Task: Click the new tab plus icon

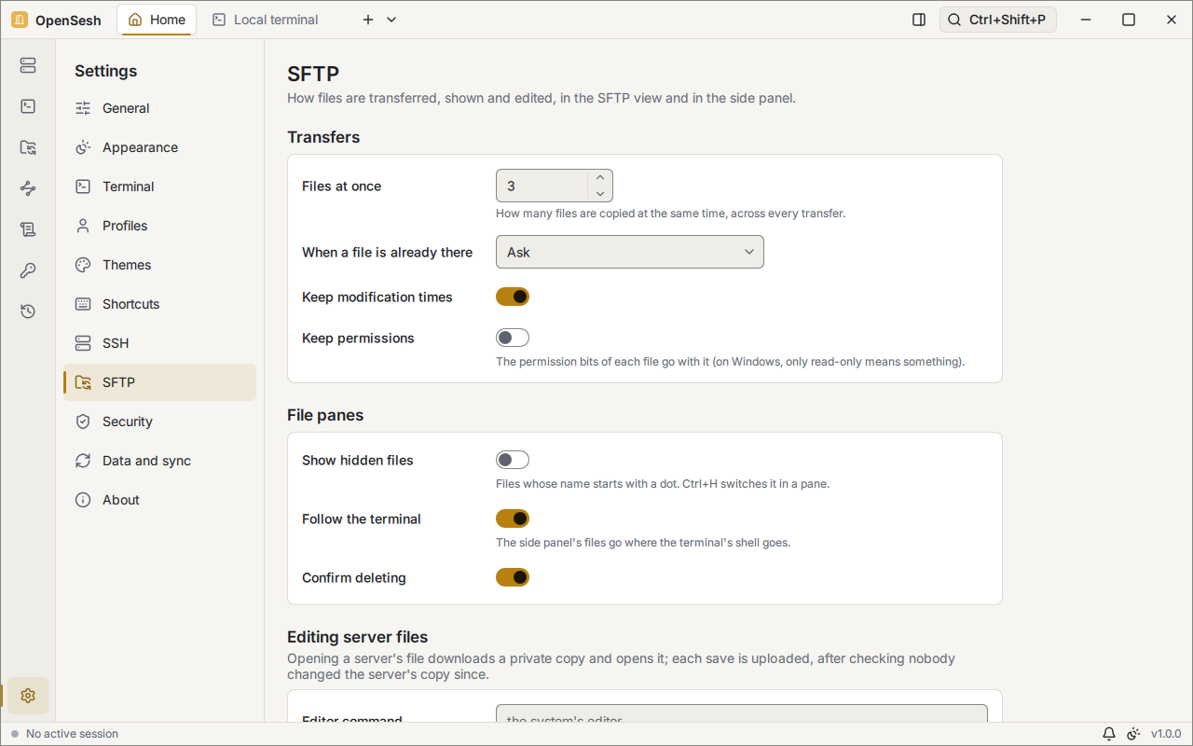Action: click(368, 20)
